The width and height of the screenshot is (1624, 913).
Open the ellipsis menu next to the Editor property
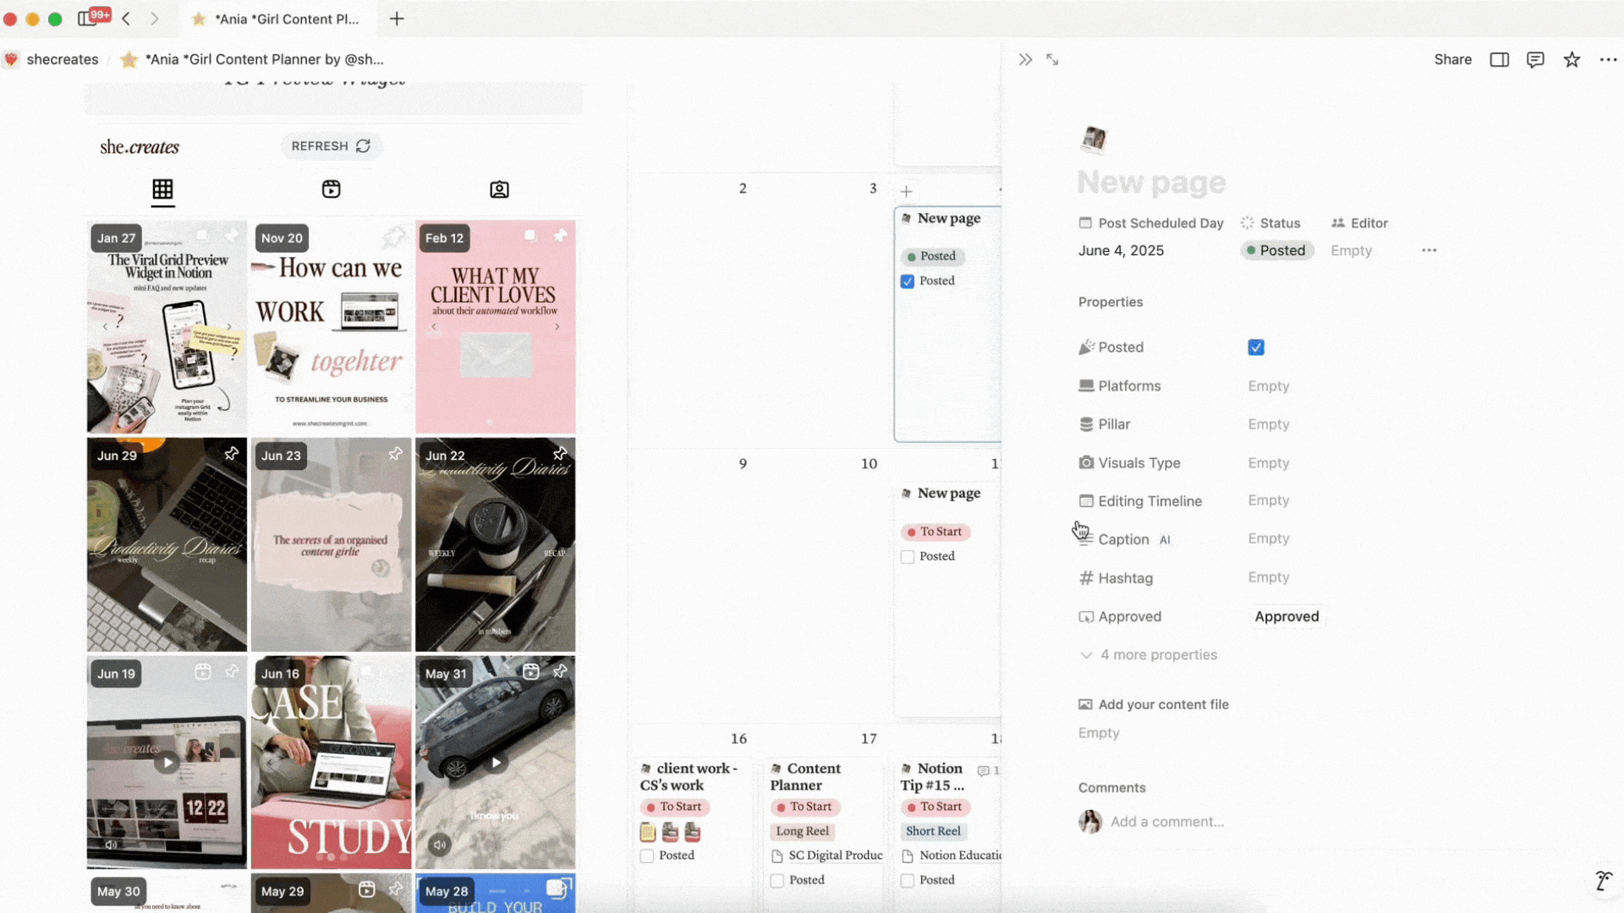pyautogui.click(x=1429, y=250)
